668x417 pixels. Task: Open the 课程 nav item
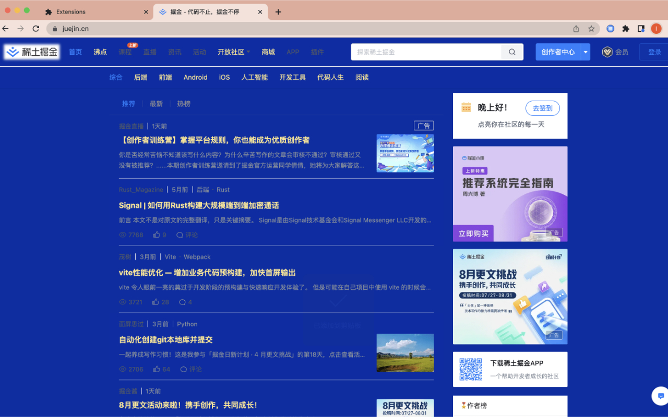tap(125, 52)
